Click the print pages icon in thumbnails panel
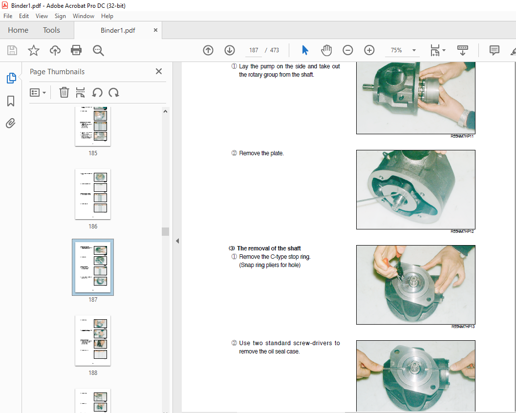Image resolution: width=516 pixels, height=413 pixels. pyautogui.click(x=80, y=92)
